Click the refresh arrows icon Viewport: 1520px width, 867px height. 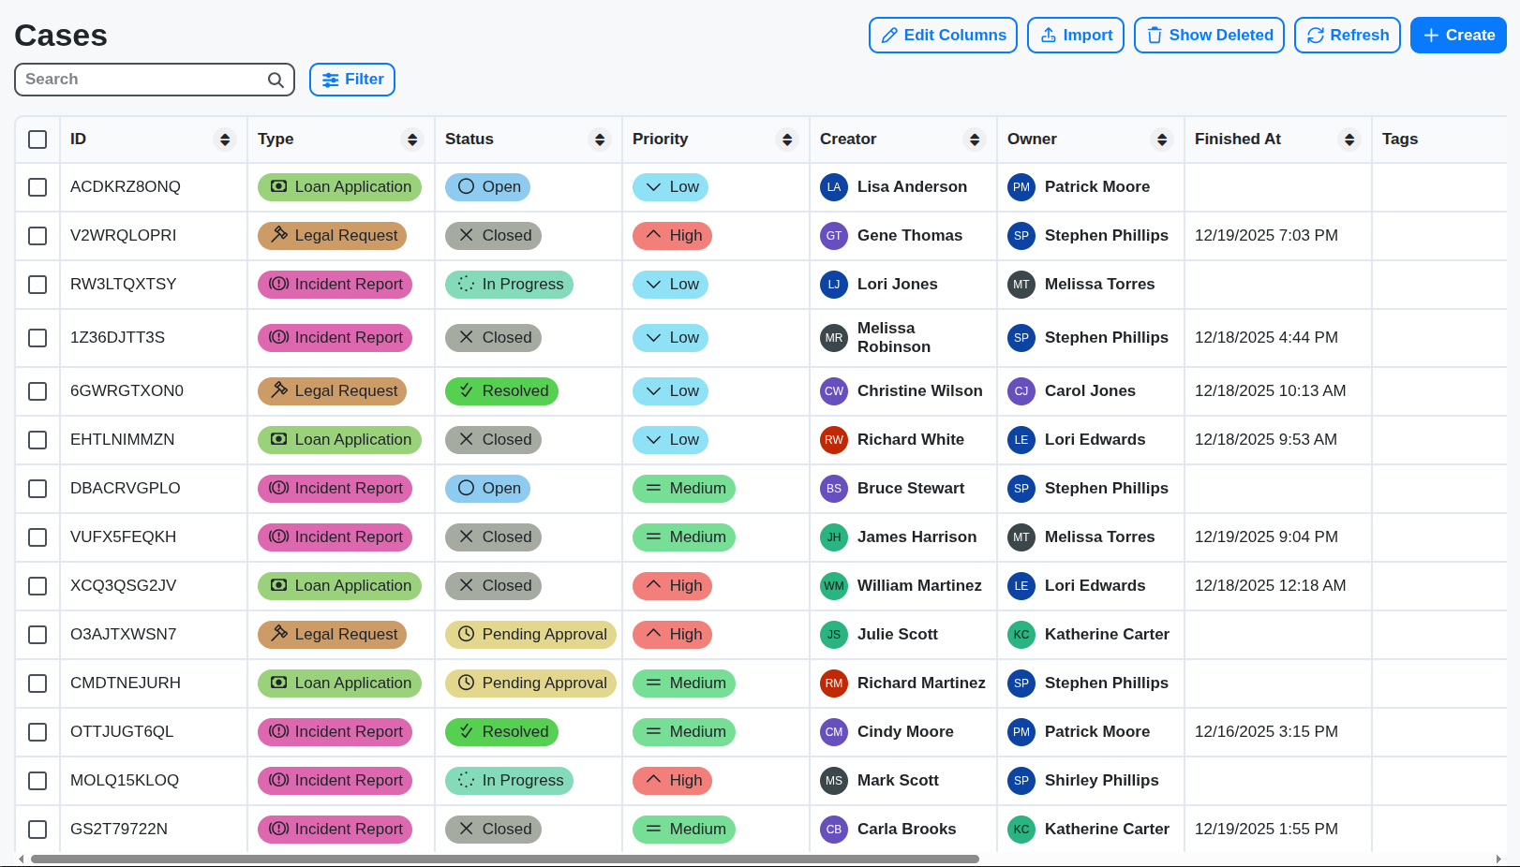[x=1318, y=35]
